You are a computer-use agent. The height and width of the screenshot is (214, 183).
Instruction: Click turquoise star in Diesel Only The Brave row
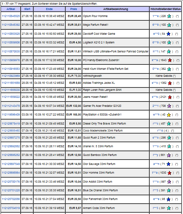[169, 124]
